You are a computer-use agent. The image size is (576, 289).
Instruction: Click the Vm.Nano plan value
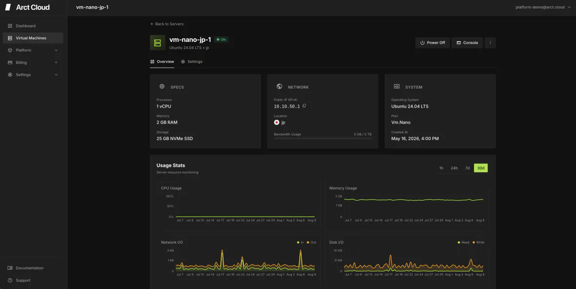(401, 122)
